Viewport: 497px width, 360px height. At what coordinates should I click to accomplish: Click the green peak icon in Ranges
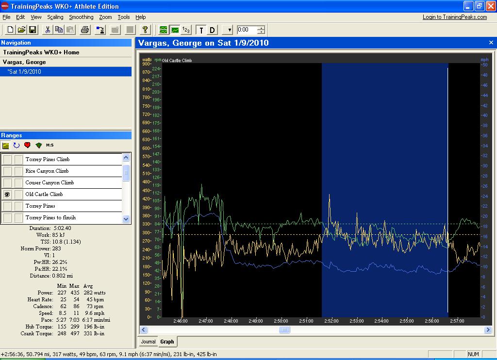38,145
